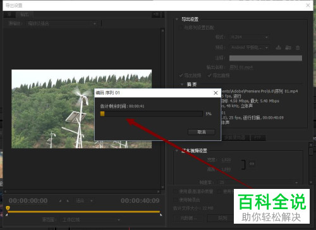Open the 源范围 工作区域 dropdown
The width and height of the screenshot is (316, 230).
tap(91, 220)
